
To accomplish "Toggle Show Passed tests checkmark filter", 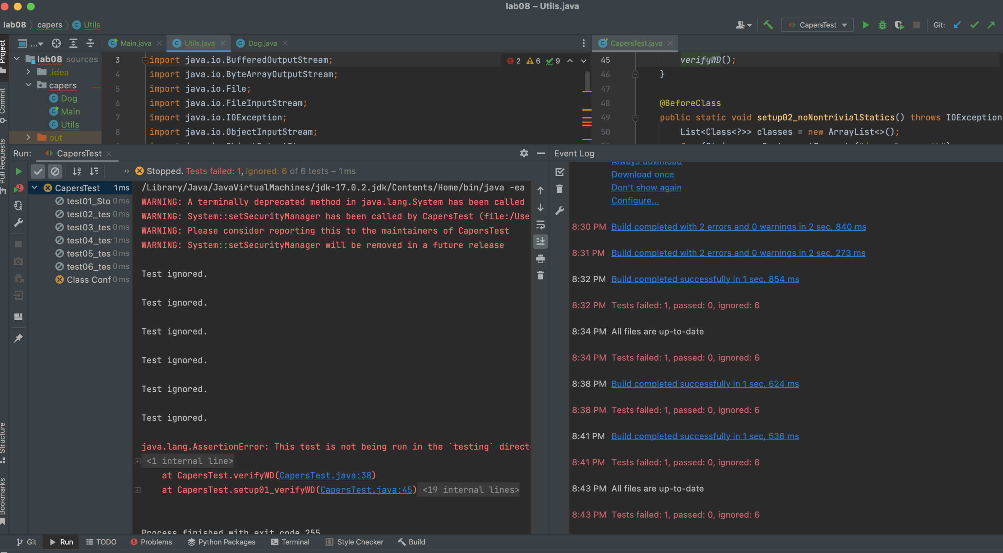I will [38, 171].
